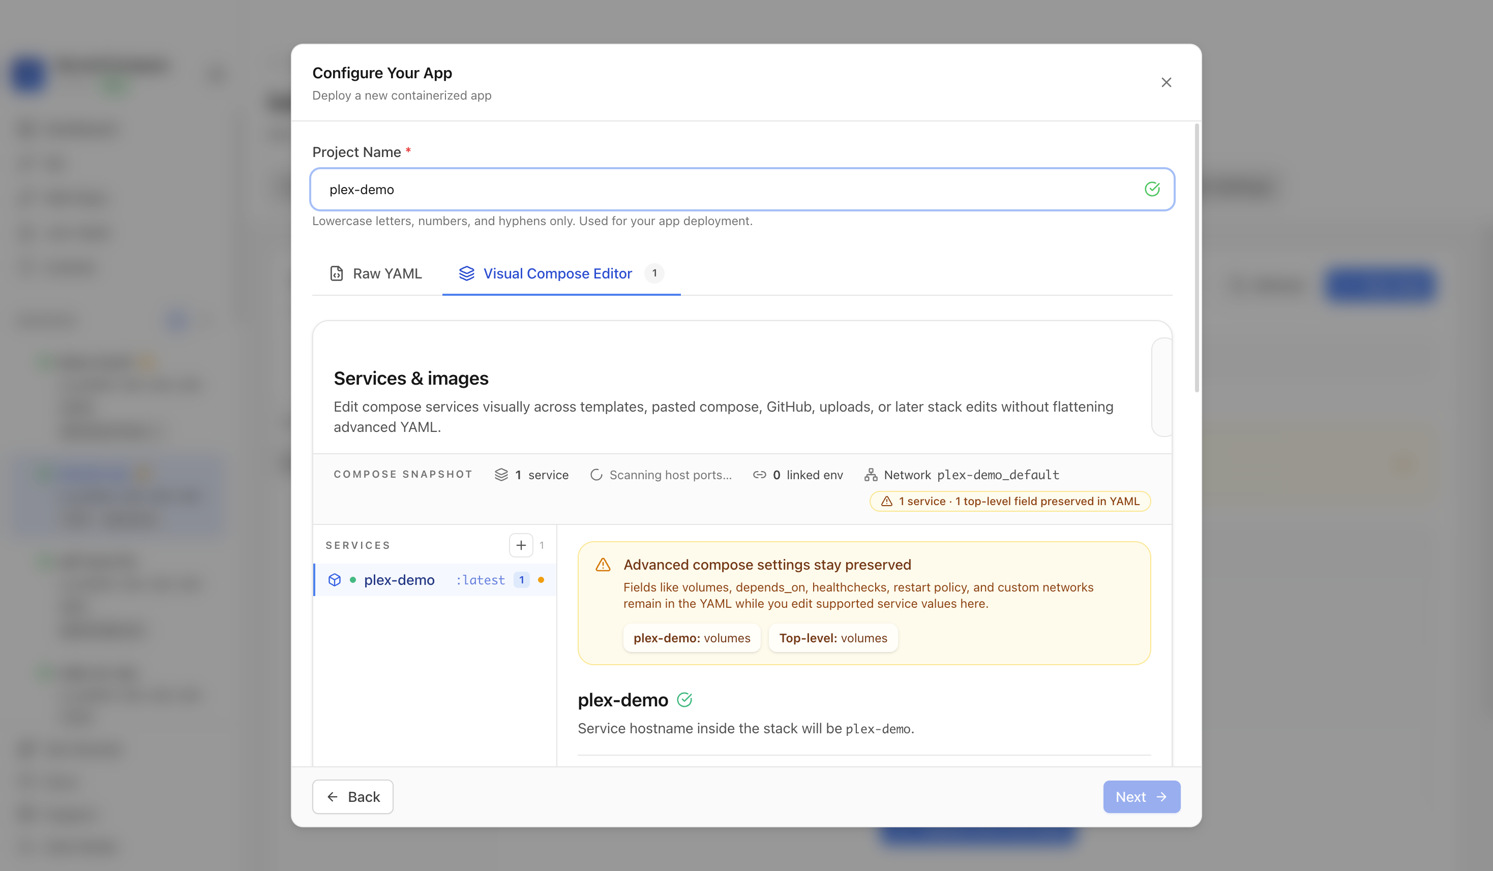This screenshot has height=871, width=1493.
Task: Click the Scanning host ports spinner icon
Action: [596, 475]
